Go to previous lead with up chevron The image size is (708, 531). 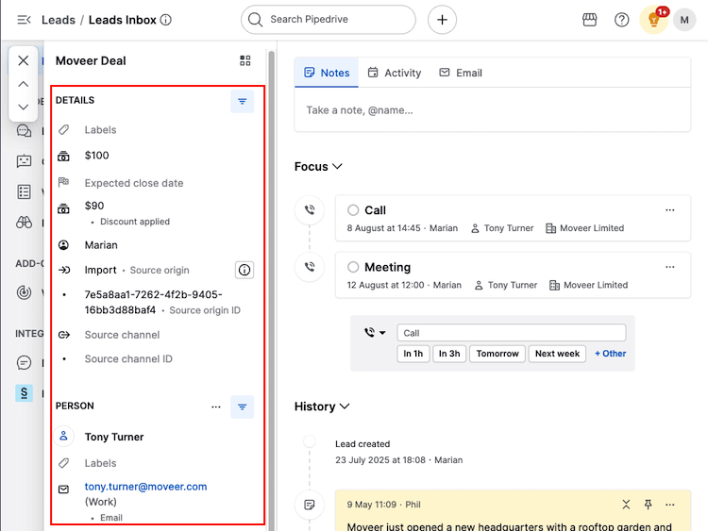pos(24,84)
